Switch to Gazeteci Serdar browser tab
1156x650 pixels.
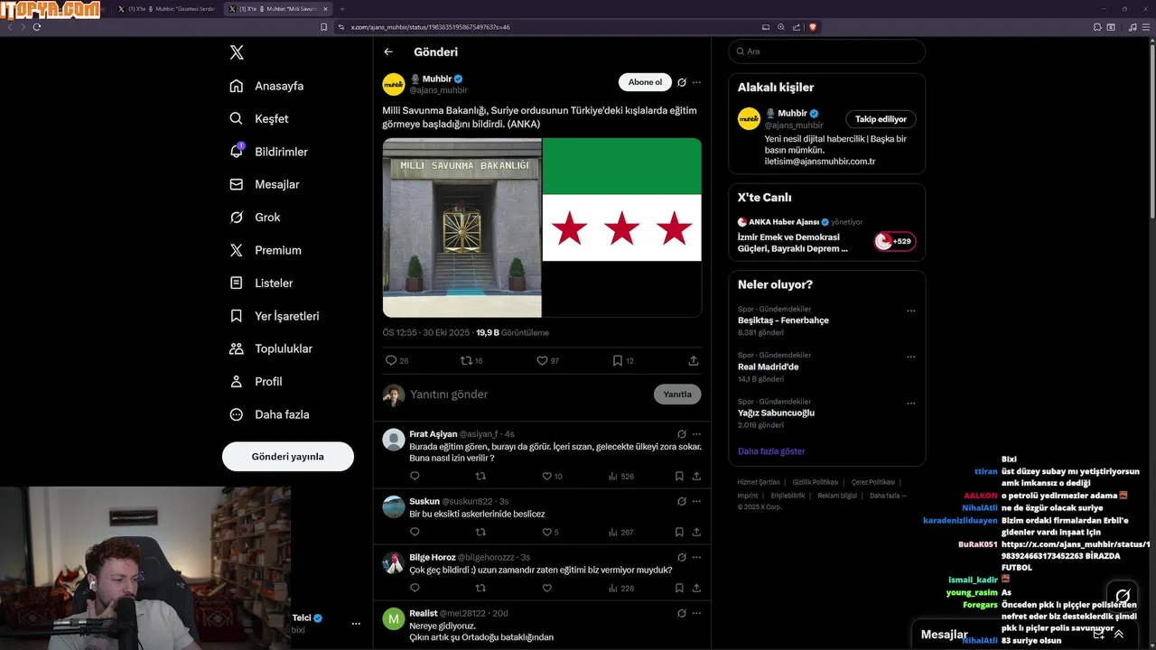click(x=167, y=9)
